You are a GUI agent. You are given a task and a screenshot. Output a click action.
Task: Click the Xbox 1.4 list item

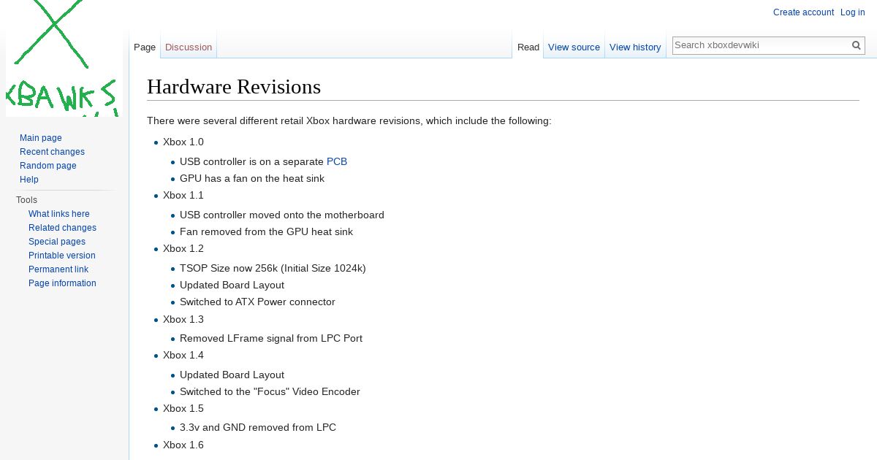[183, 355]
